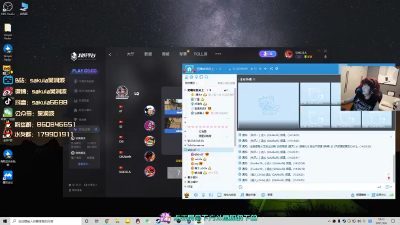Screen dimensions: 400x225
Task: Open the audio mixer sliders icon in chat
Action: point(211,195)
